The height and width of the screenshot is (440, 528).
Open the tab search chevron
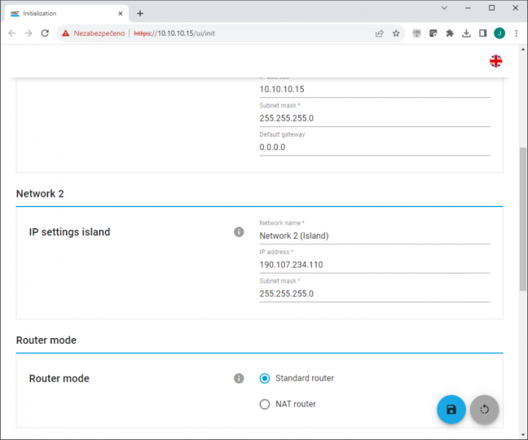[444, 8]
